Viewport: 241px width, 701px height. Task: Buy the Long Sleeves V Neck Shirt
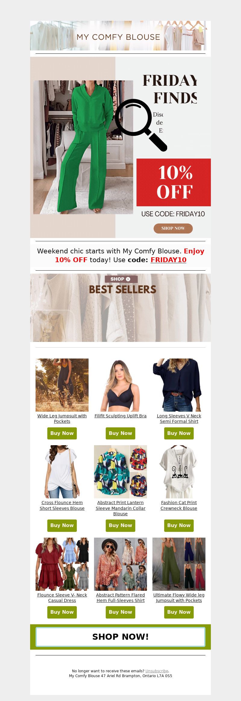[x=179, y=433]
